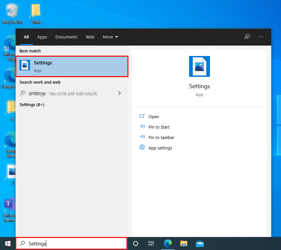The height and width of the screenshot is (250, 281).
Task: Click the gear icon beside App settings
Action: pos(142,147)
